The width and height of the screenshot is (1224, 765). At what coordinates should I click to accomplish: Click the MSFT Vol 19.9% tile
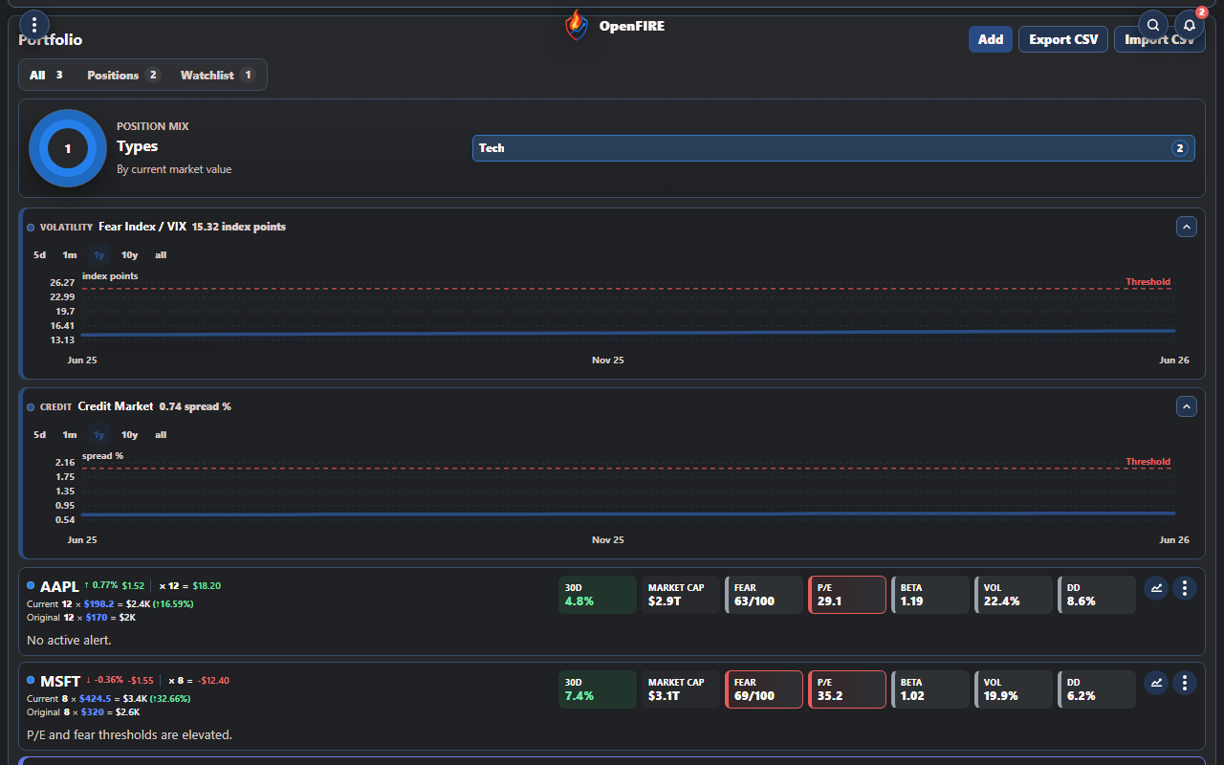pos(1014,689)
